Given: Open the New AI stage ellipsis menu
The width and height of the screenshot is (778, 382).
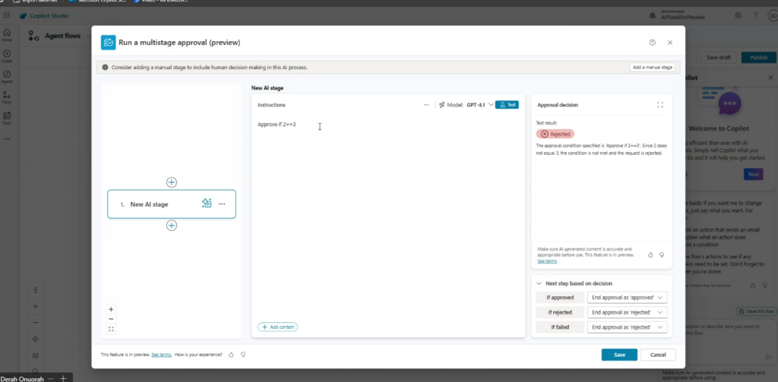Looking at the screenshot, I should point(222,204).
